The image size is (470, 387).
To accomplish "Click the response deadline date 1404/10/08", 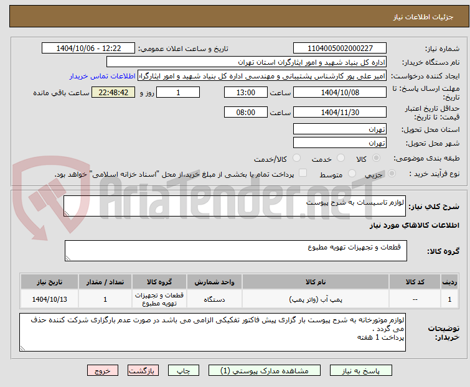I will [x=340, y=92].
